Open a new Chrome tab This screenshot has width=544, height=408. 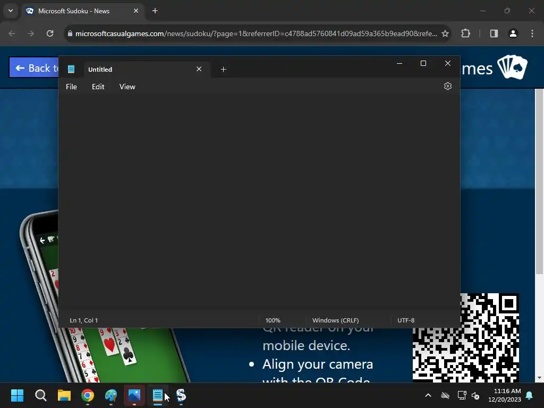click(x=155, y=11)
